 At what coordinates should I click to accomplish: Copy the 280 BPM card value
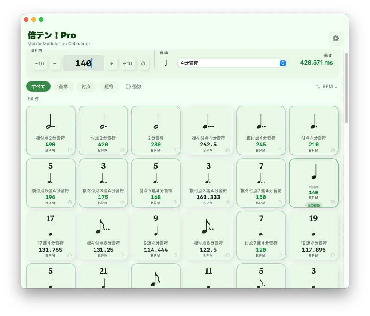click(175, 150)
